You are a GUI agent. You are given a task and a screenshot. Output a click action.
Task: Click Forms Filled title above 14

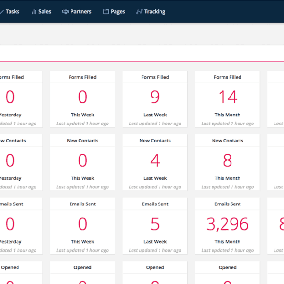[228, 77]
